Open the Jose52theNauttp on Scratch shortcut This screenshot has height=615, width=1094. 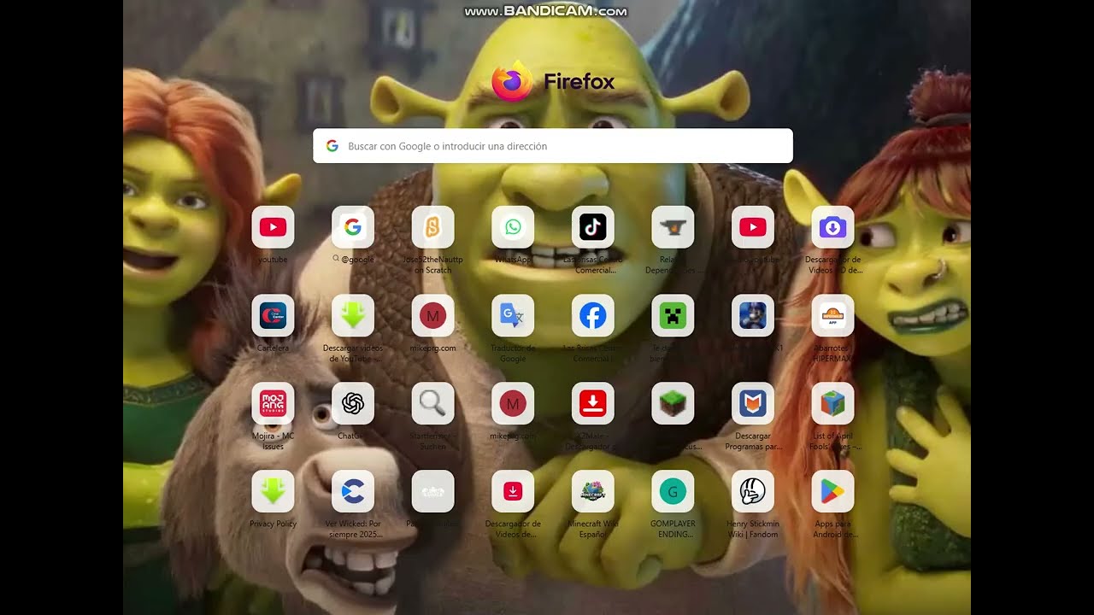(x=432, y=227)
